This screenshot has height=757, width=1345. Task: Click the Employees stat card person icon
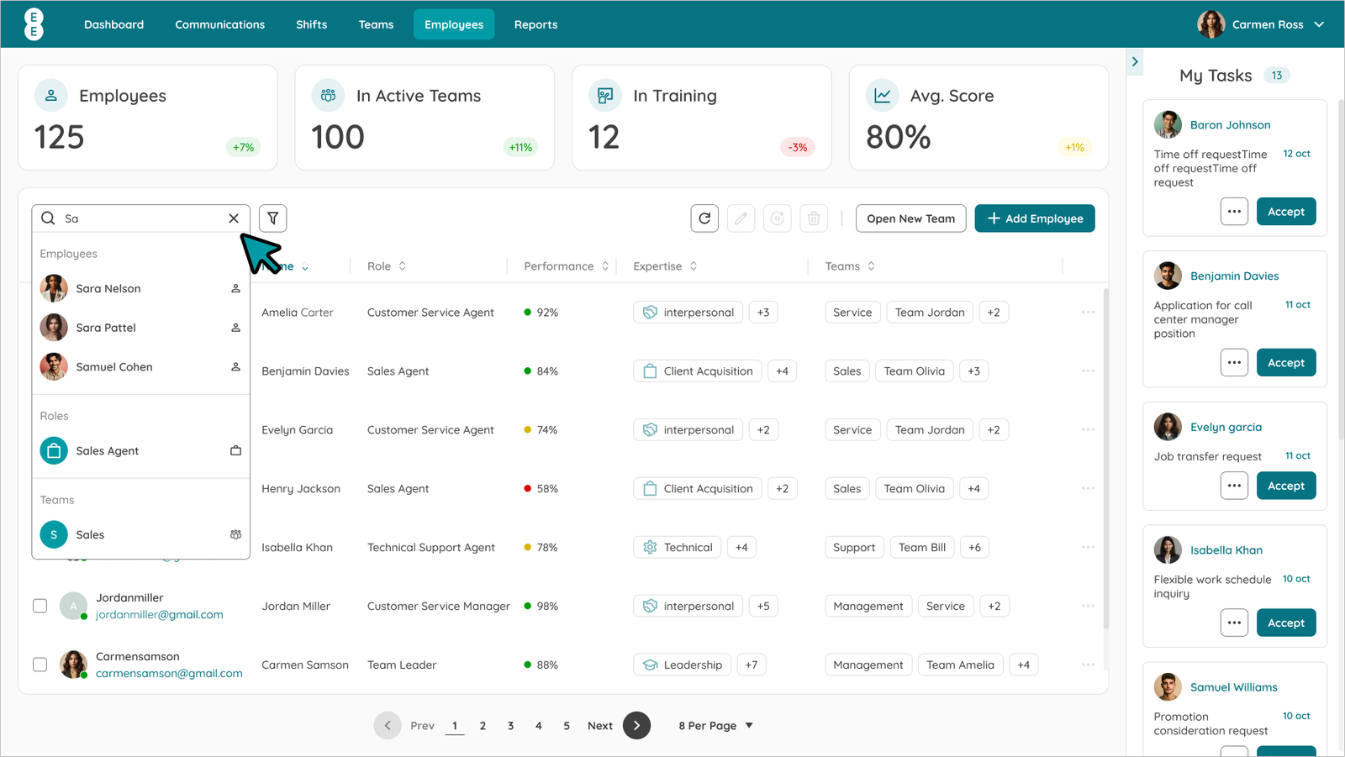[51, 96]
